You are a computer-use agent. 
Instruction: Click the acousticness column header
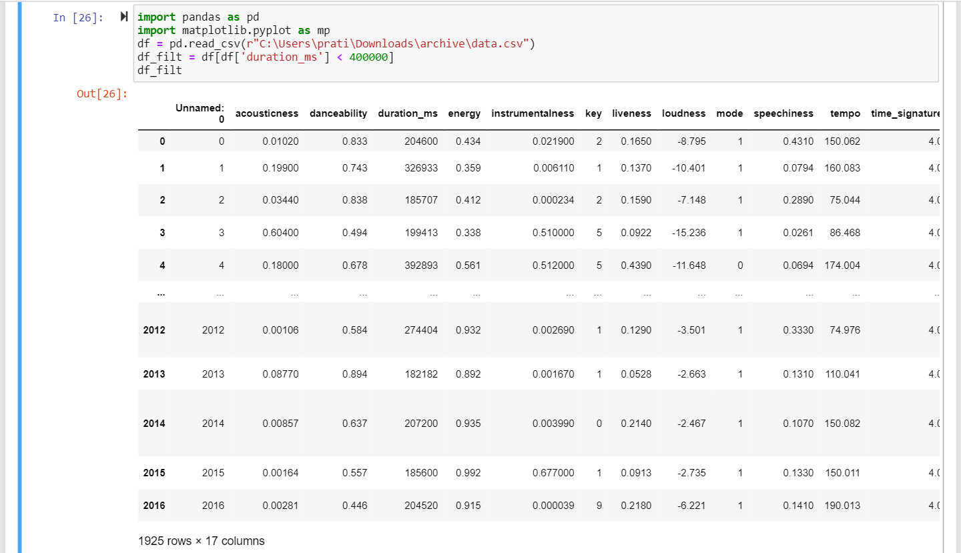tap(267, 113)
